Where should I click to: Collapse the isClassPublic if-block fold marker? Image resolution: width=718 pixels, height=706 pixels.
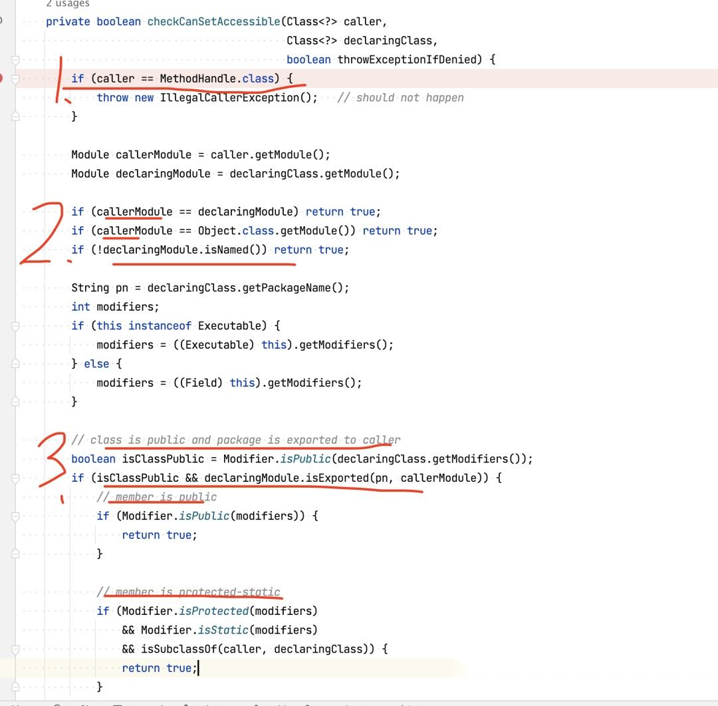[15, 478]
